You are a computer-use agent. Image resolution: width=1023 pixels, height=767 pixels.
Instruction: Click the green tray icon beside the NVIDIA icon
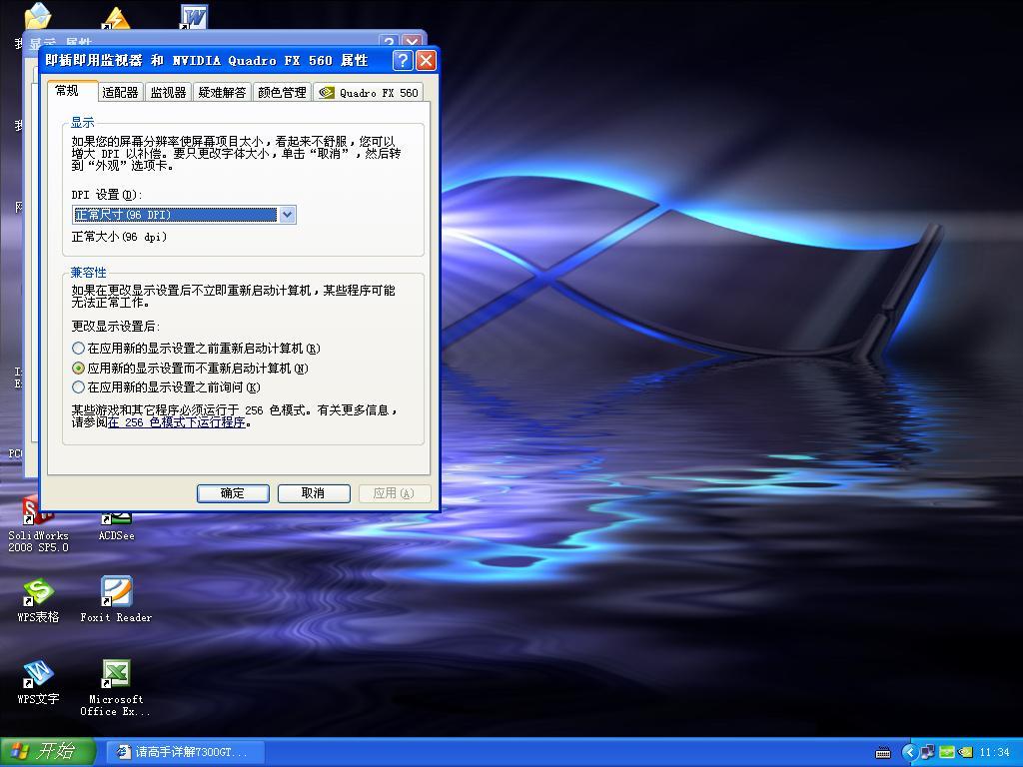tap(947, 753)
